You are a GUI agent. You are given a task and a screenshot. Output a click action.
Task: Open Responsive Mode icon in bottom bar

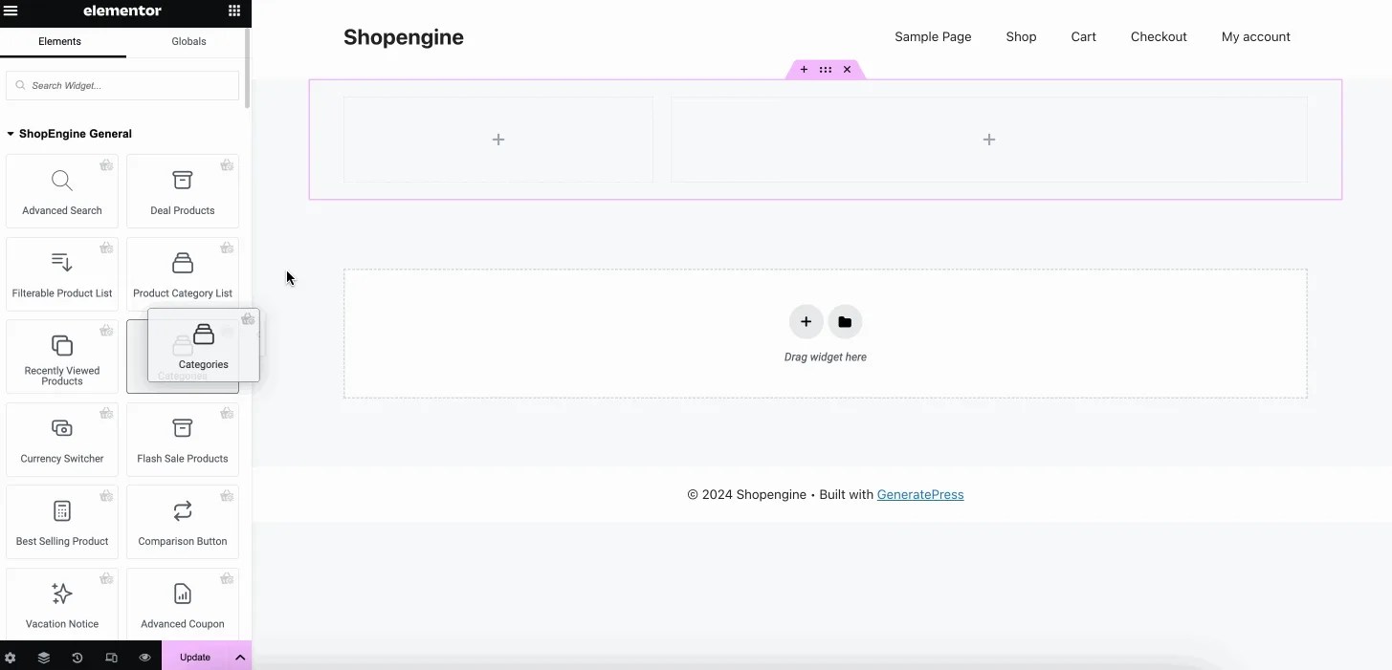coord(111,658)
